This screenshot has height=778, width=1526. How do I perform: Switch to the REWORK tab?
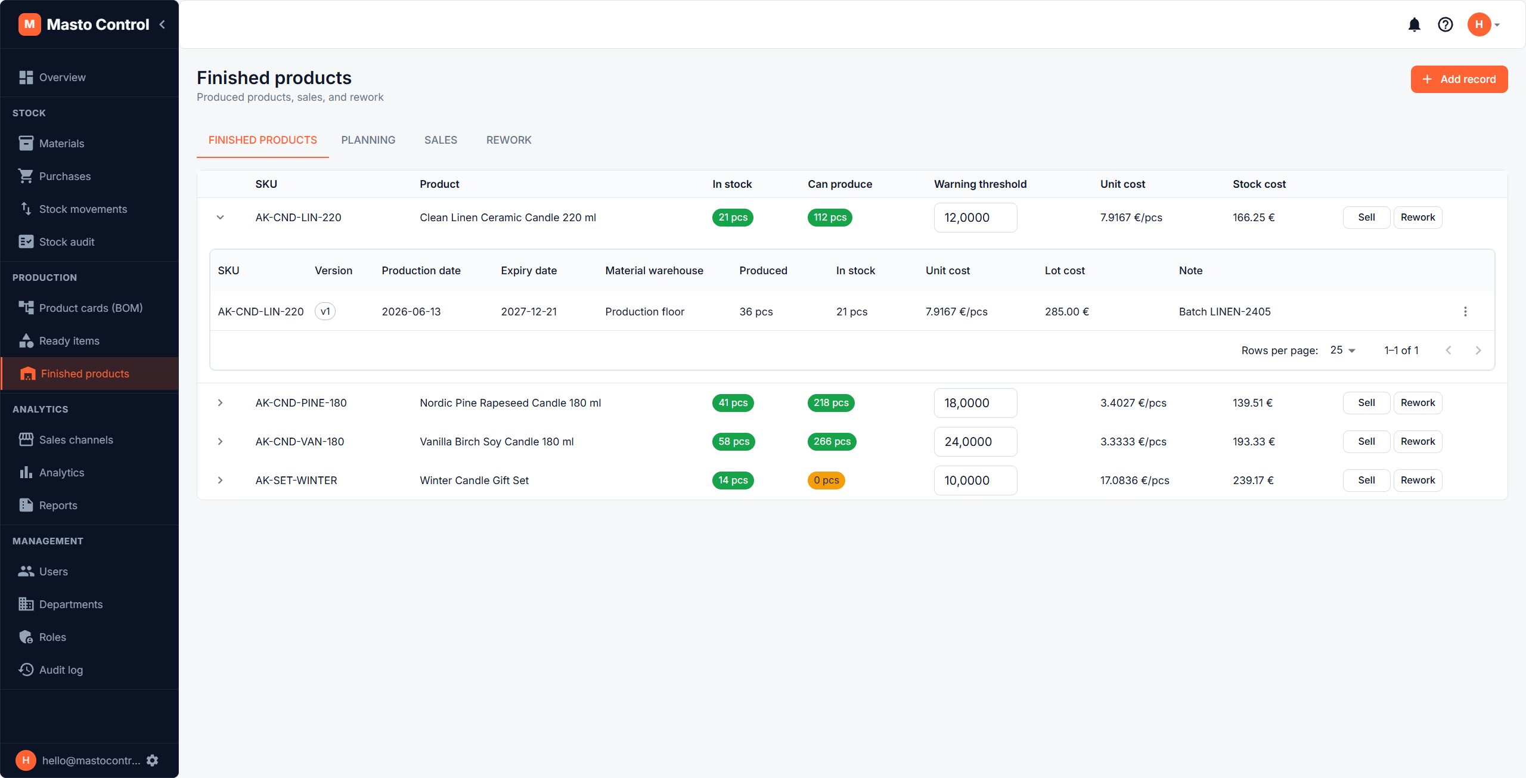coord(508,140)
